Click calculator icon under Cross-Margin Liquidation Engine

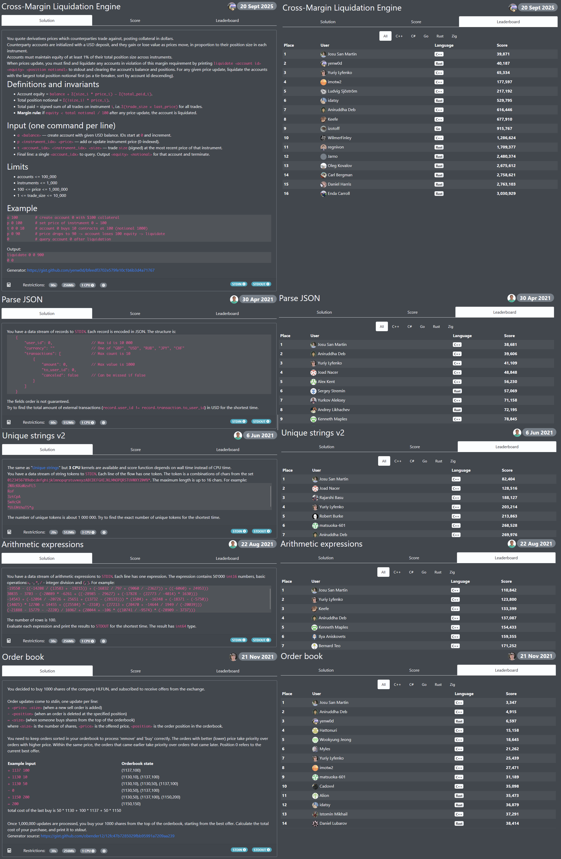(x=9, y=285)
